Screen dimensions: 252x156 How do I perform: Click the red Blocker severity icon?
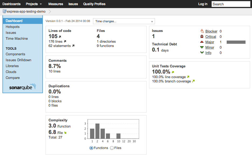coord(202,31)
